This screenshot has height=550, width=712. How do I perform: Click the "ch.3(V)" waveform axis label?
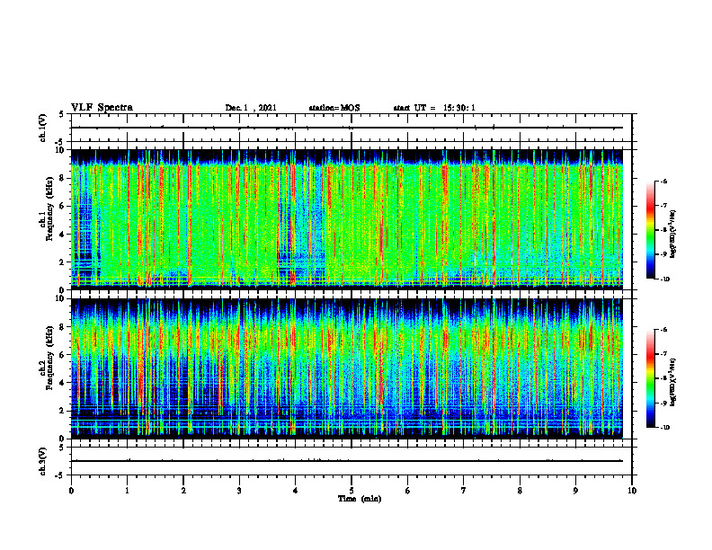pyautogui.click(x=42, y=461)
